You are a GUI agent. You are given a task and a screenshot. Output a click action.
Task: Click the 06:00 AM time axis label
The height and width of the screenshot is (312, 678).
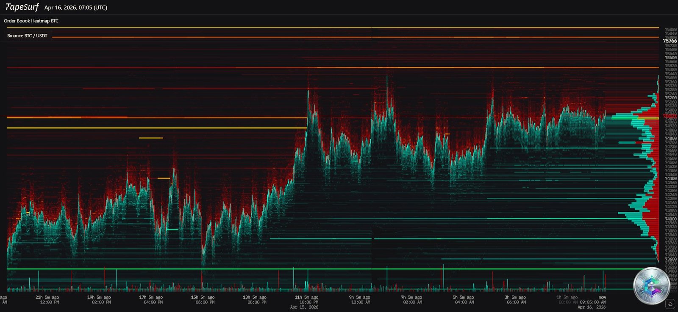(517, 302)
